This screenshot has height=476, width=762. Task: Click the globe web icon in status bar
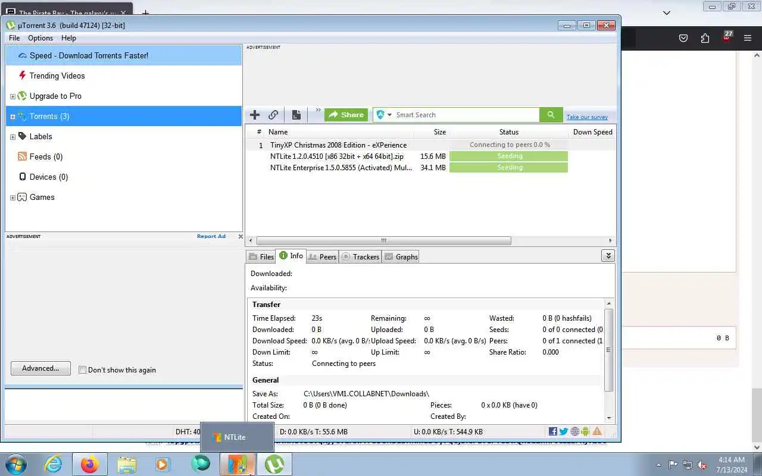pos(575,431)
